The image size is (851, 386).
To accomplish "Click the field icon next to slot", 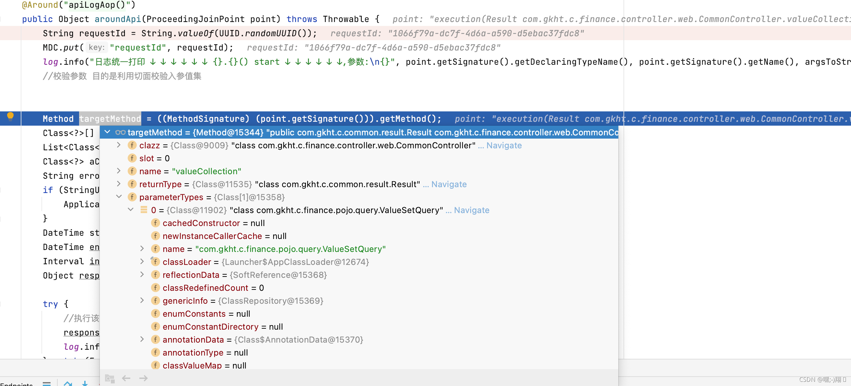I will click(x=132, y=158).
